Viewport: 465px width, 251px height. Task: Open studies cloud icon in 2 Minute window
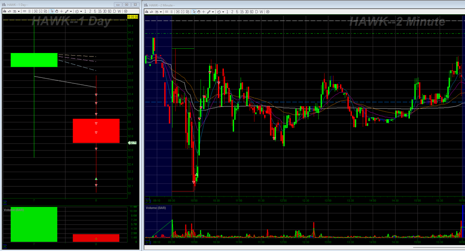point(152,12)
